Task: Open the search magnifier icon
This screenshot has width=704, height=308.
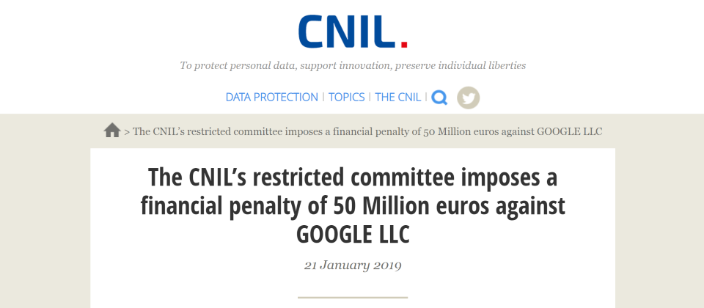Action: click(x=439, y=98)
